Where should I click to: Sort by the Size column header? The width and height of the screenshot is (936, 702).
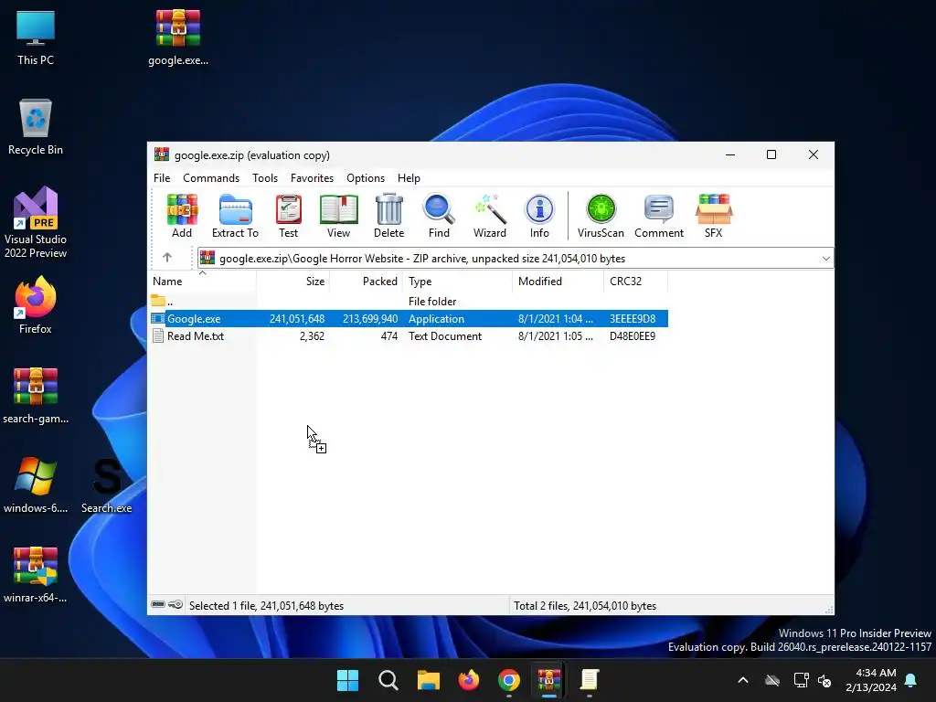coord(293,282)
